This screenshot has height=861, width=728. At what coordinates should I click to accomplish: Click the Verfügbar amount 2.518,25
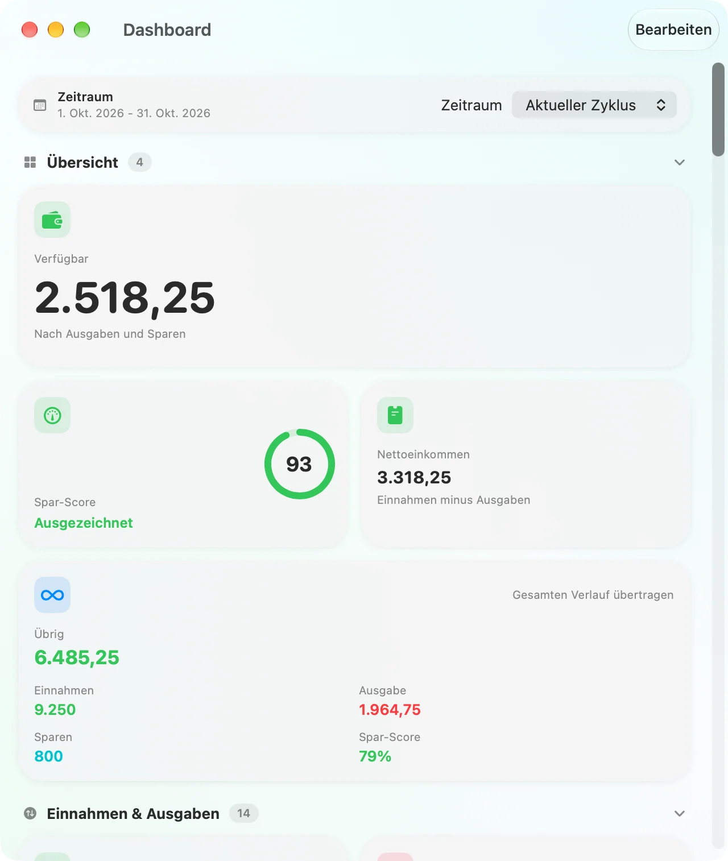point(125,297)
